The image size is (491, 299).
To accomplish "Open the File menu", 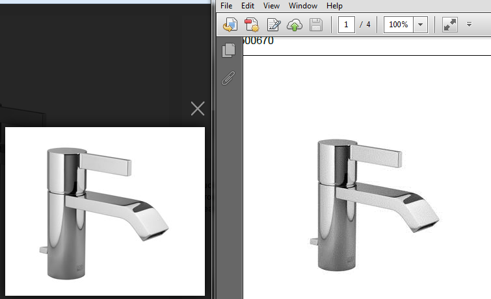I will click(226, 6).
